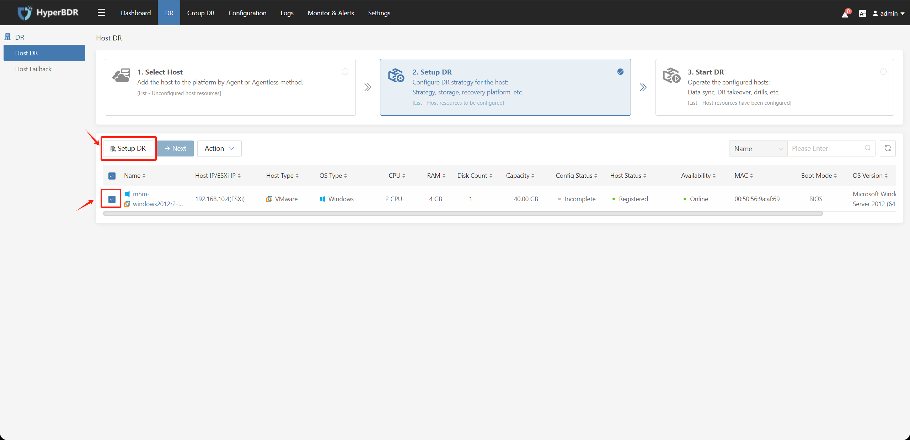Viewport: 910px width, 440px height.
Task: Click the DR navigation icon in sidebar
Action: (9, 37)
